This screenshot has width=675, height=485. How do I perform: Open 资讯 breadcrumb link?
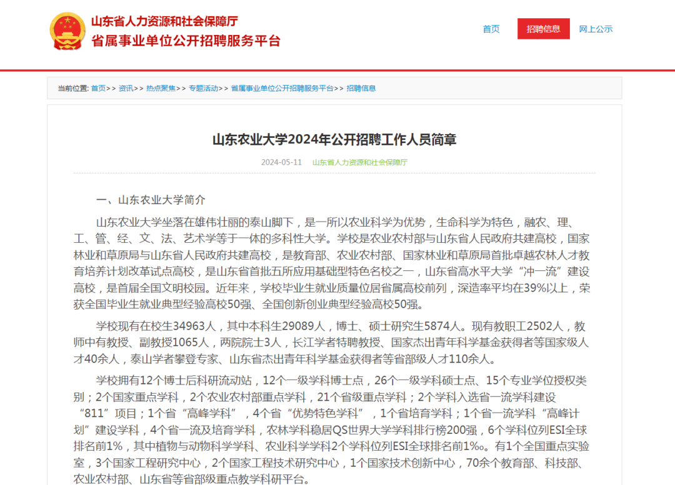126,88
